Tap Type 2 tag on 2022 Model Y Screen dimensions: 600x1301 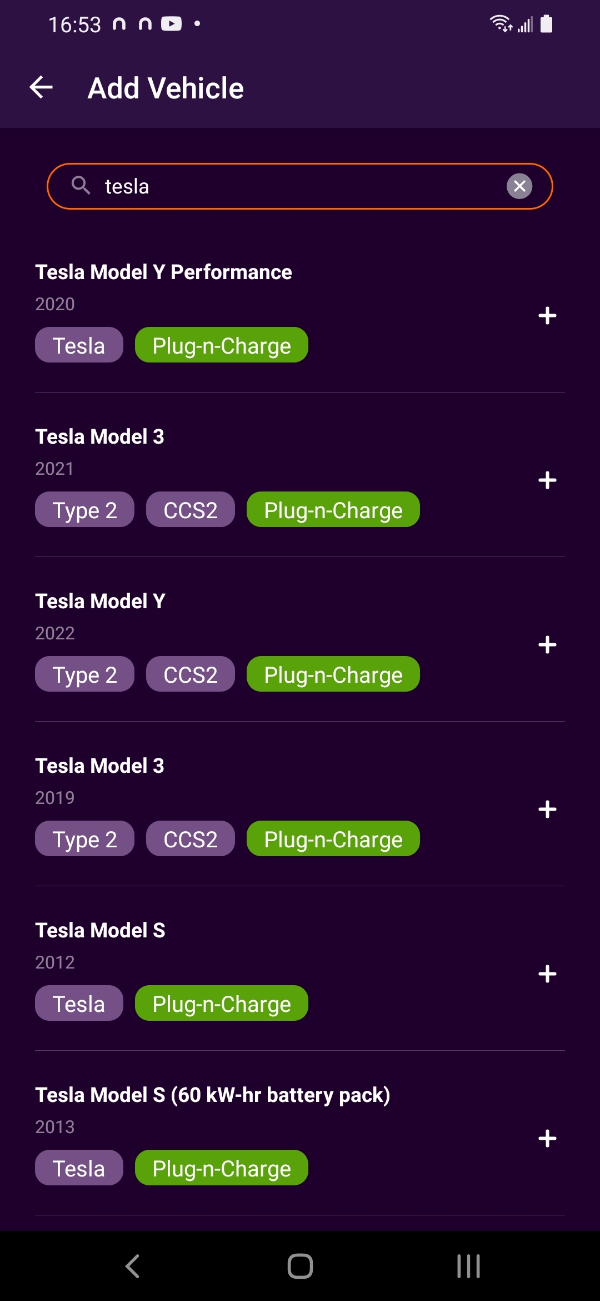(x=84, y=674)
